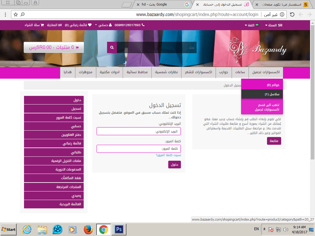Image resolution: width=315 pixels, height=236 pixels.
Task: Open the اللغة language dropdown
Action: [x=252, y=25]
